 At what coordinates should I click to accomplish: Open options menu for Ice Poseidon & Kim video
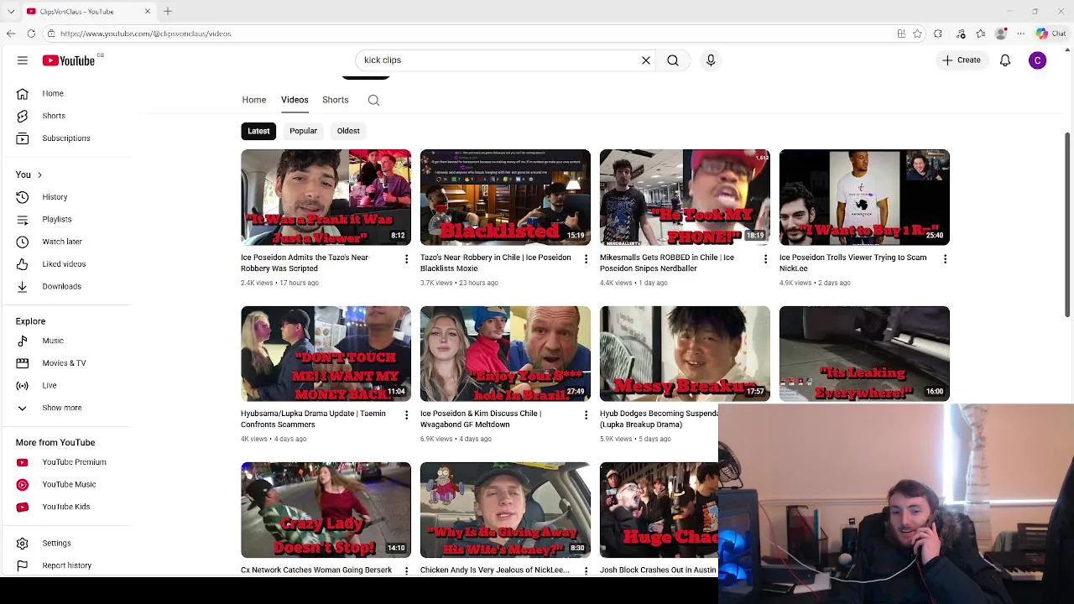pos(586,415)
